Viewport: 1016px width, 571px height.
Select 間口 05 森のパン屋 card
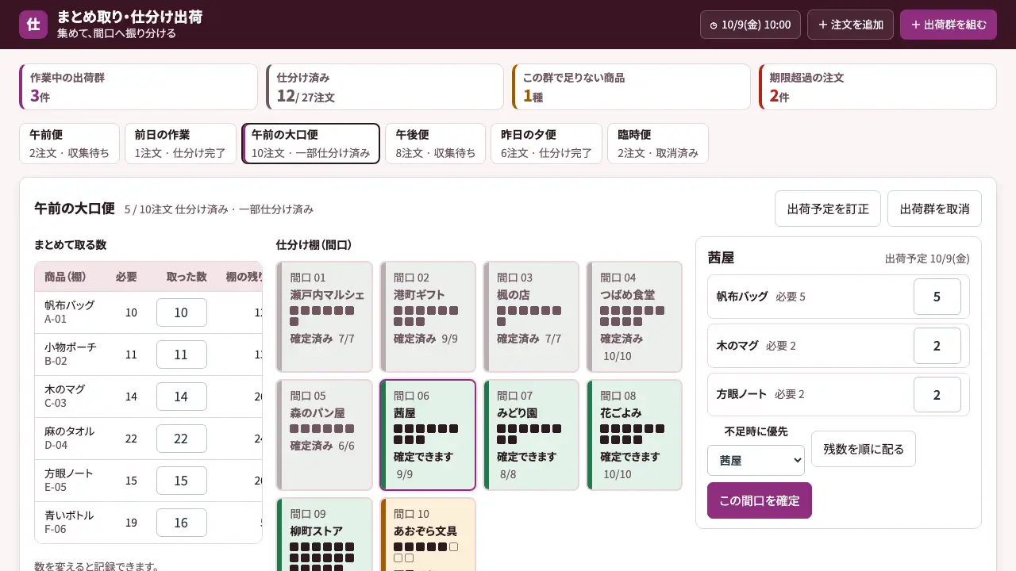tap(325, 435)
